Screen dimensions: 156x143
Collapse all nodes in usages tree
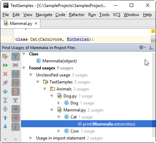(x=5, y=109)
